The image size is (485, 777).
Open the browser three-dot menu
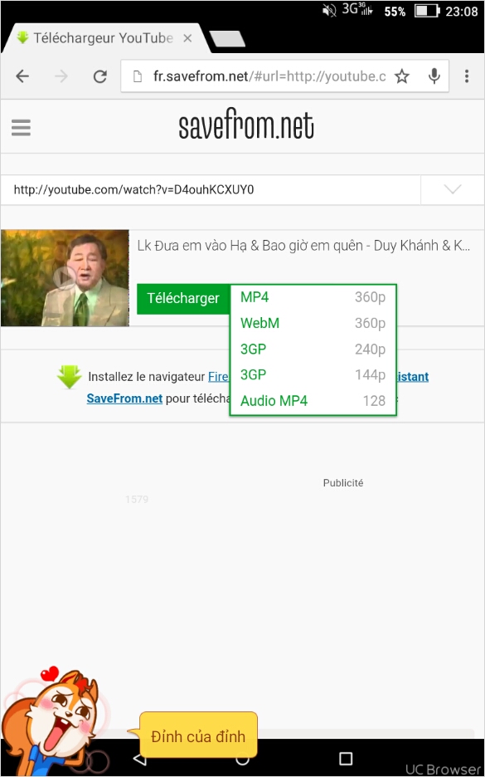click(x=466, y=76)
